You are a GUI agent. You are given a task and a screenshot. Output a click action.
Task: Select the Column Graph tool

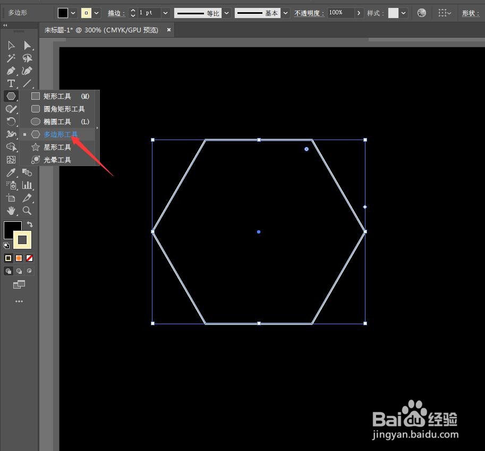point(27,185)
